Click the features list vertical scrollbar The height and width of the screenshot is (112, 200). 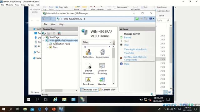click(x=113, y=53)
